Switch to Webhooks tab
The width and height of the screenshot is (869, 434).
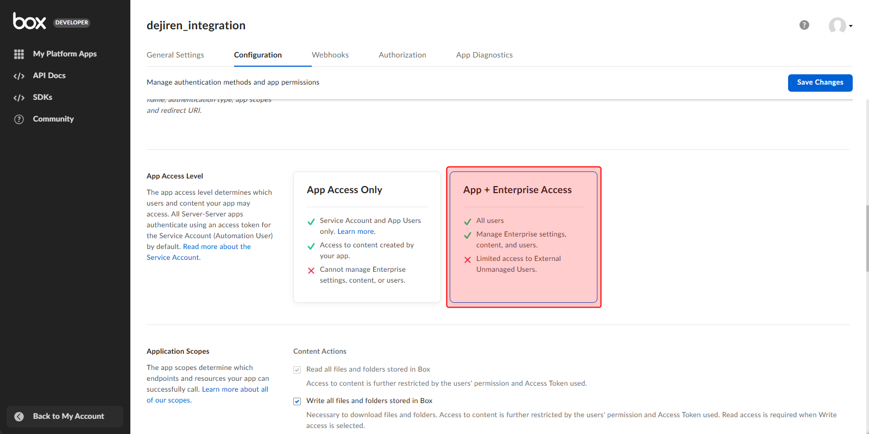coord(330,55)
